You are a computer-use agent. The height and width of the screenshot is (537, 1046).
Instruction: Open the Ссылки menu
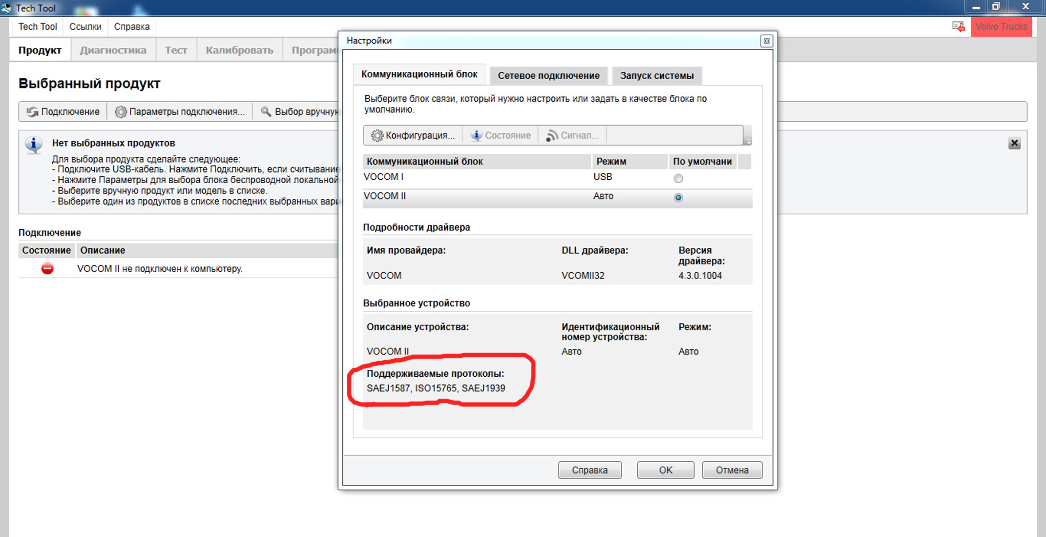[85, 27]
